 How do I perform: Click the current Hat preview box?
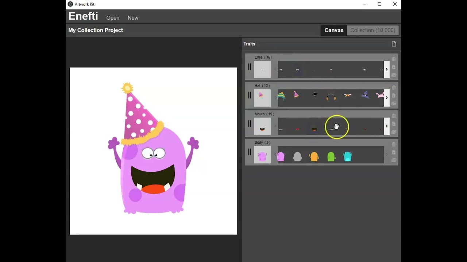pos(262,98)
